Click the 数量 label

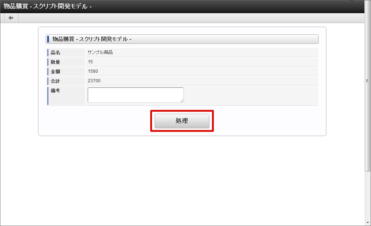[55, 62]
